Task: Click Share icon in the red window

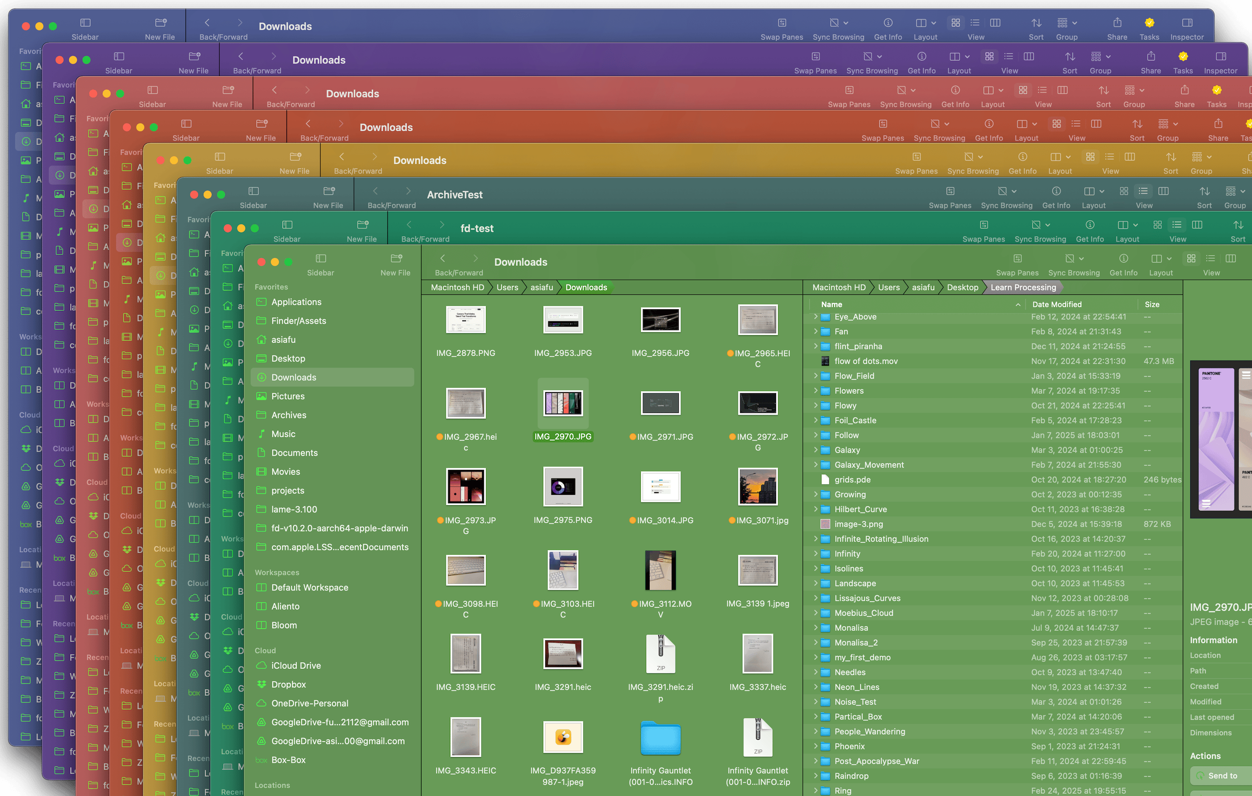Action: 1184,90
